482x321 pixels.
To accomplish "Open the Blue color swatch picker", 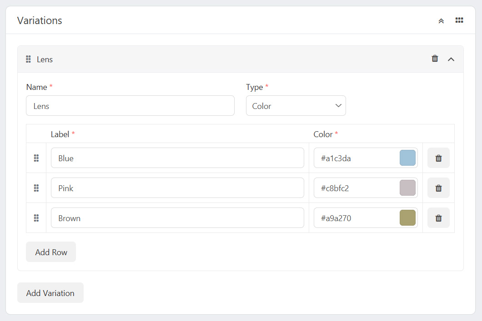I will [x=407, y=158].
